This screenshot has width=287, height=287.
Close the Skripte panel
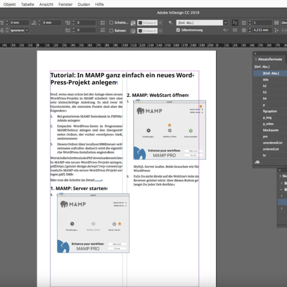280,170
